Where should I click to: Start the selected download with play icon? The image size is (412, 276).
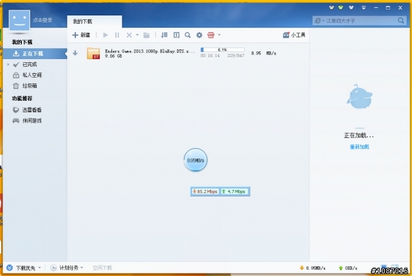coord(106,35)
